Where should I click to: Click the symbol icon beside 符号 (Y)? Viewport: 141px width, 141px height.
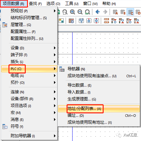click(x=5, y=127)
